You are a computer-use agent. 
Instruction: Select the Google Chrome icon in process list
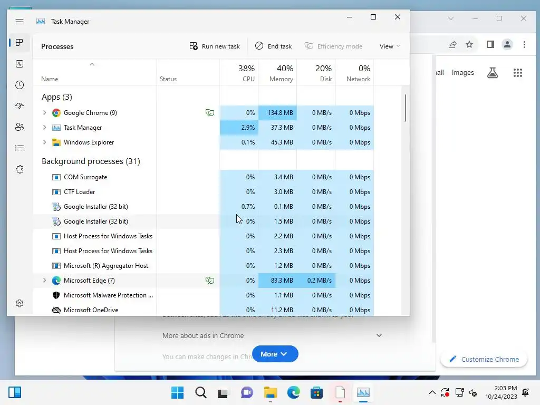(56, 113)
